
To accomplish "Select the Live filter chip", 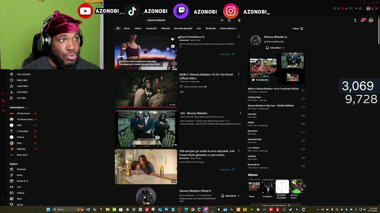I will point(199,28).
